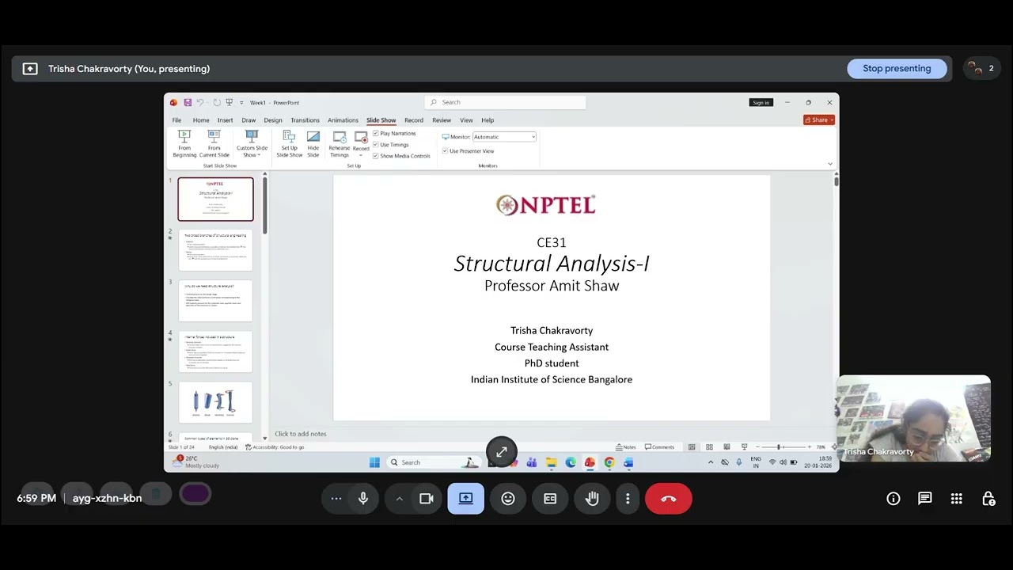Select slide 5 thumbnail
The height and width of the screenshot is (570, 1013).
[x=215, y=402]
